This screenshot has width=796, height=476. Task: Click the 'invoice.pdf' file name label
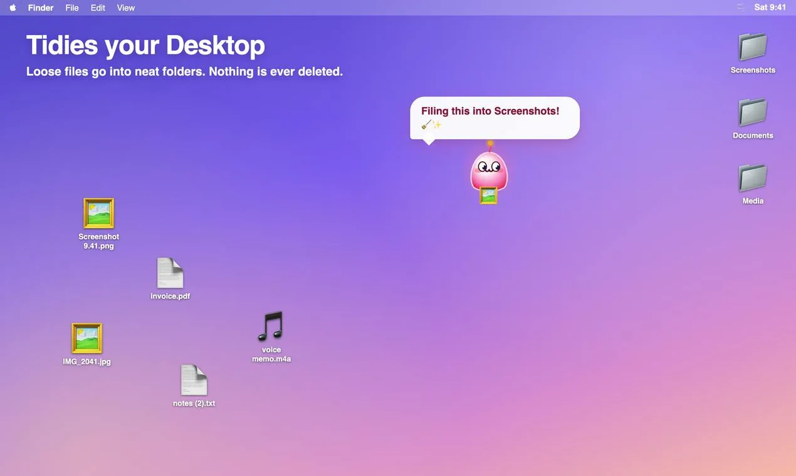click(x=170, y=296)
